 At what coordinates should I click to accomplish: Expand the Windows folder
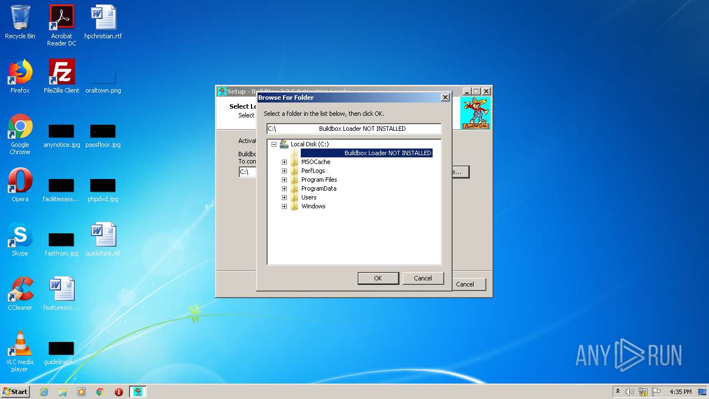(284, 206)
